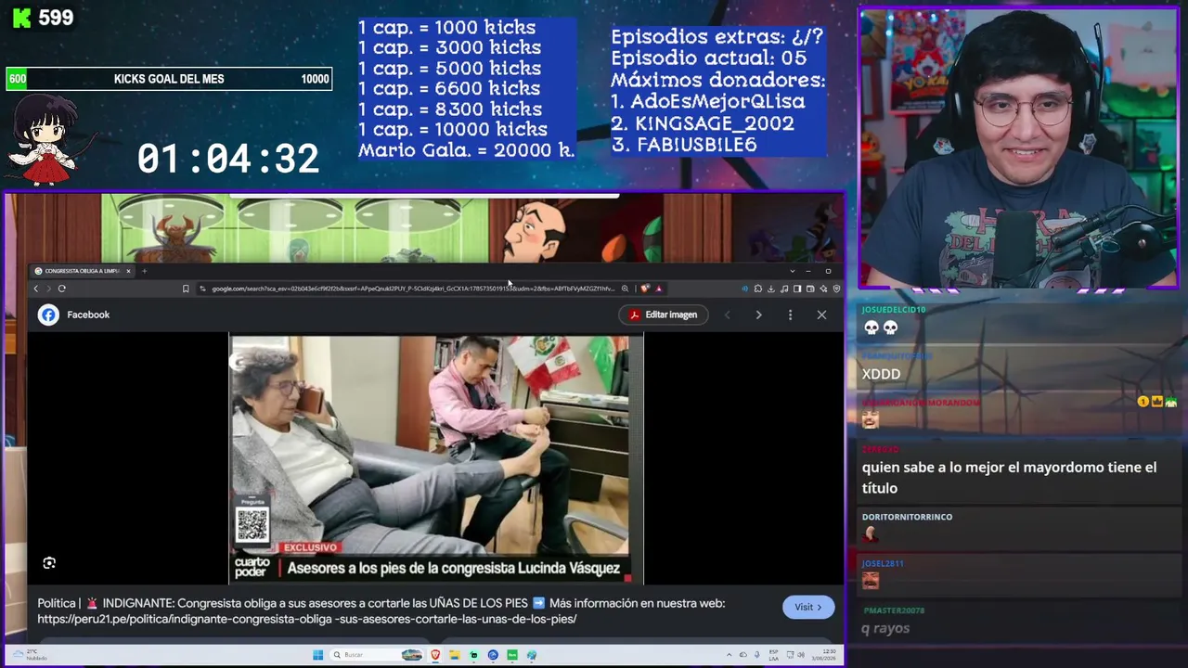Click the mayordomo tiene el título chat message
This screenshot has width=1188, height=668.
pos(1009,478)
